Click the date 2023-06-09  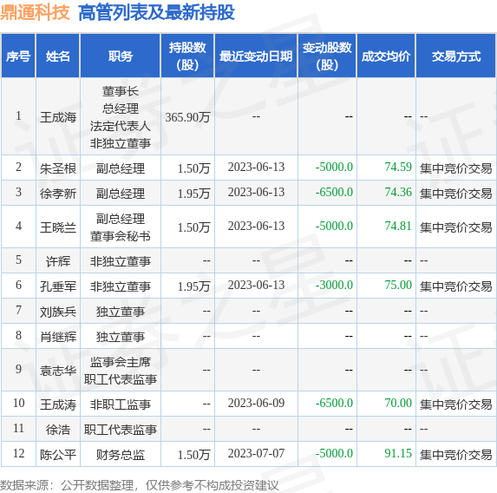point(256,403)
